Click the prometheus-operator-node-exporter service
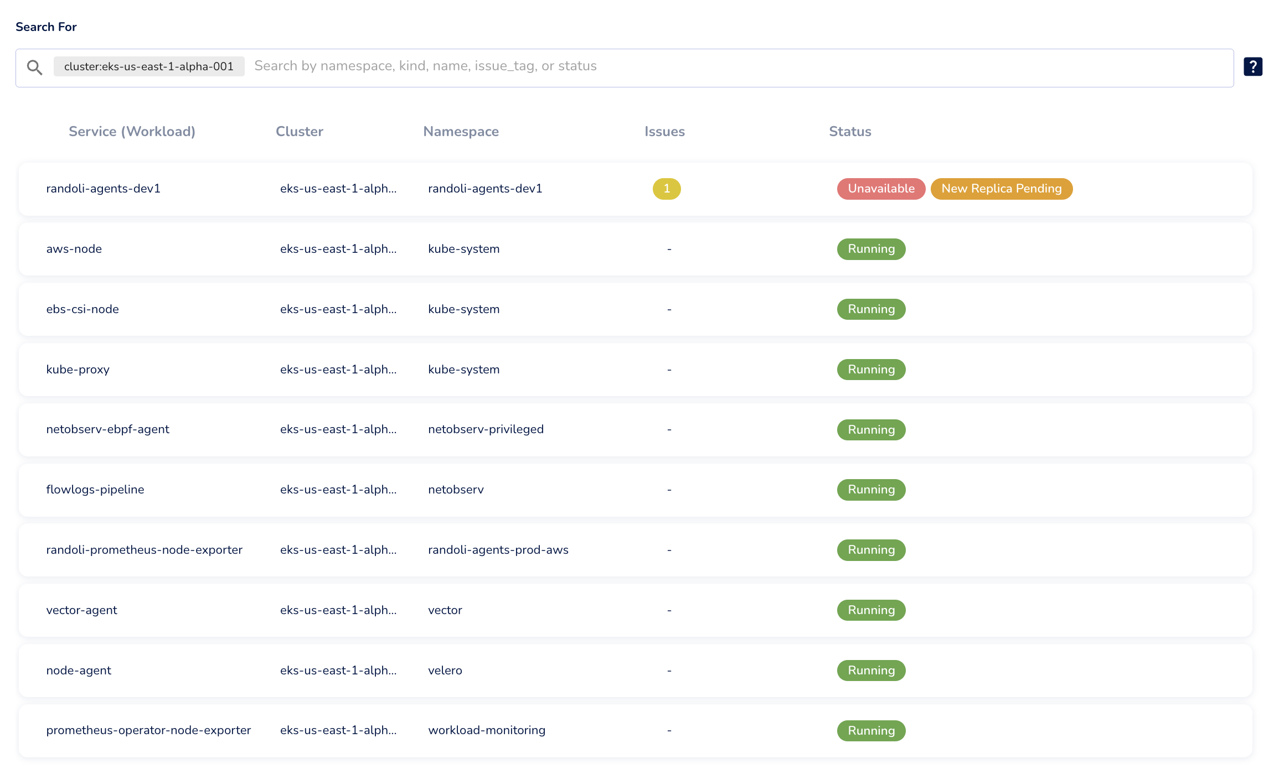Screen dimensions: 1279x769 148,730
